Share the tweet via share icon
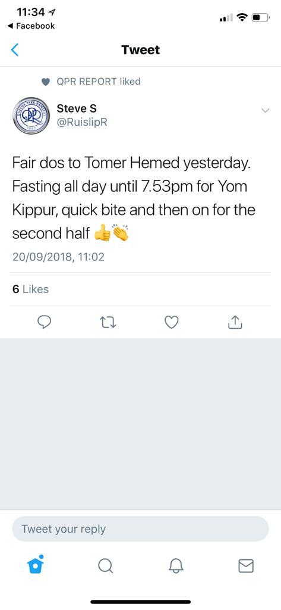The height and width of the screenshot is (610, 281). (x=235, y=321)
